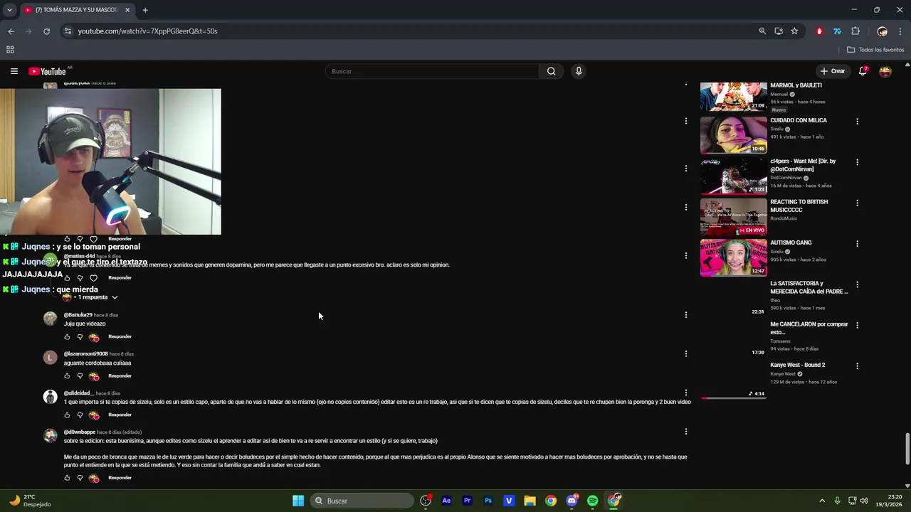This screenshot has width=911, height=512.
Task: Open the CUIDADO CON MILICA video thumbnail
Action: coord(733,135)
